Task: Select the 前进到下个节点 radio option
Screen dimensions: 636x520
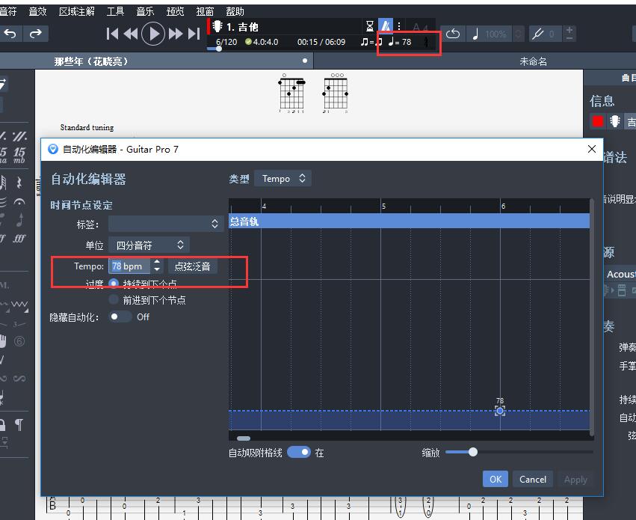Action: click(114, 299)
